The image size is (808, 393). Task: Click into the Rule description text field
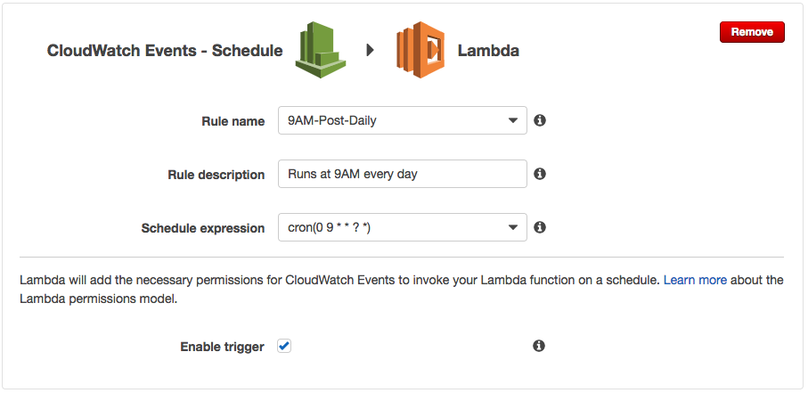pos(402,174)
